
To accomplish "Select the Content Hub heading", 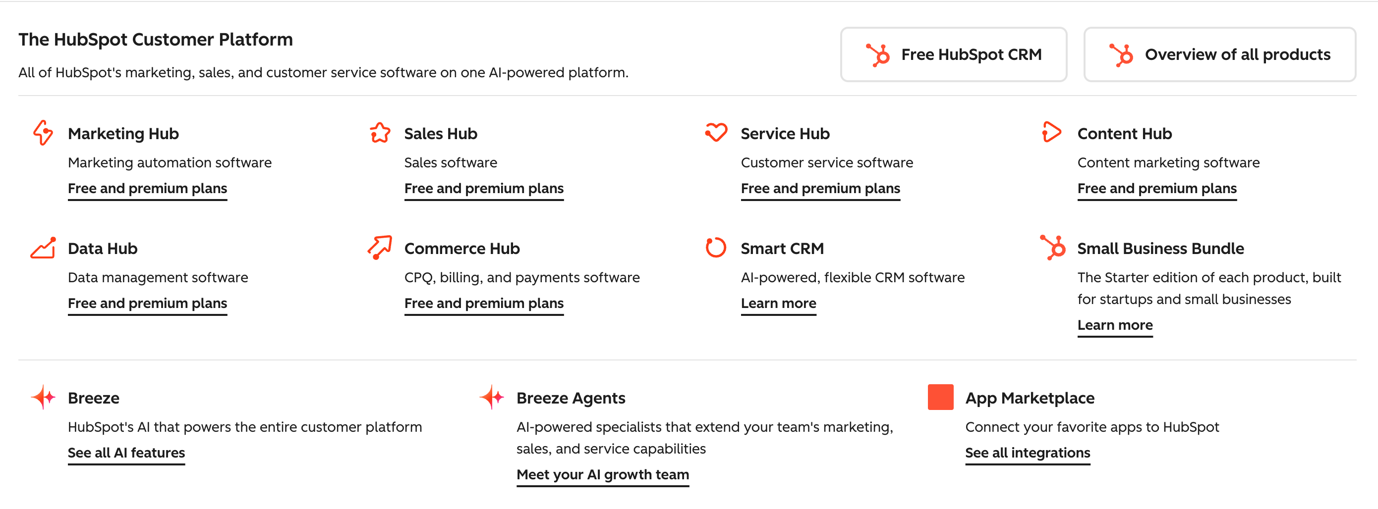I will pyautogui.click(x=1124, y=134).
